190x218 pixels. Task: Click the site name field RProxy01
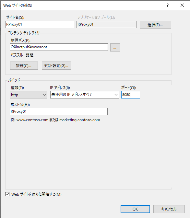[40, 25]
